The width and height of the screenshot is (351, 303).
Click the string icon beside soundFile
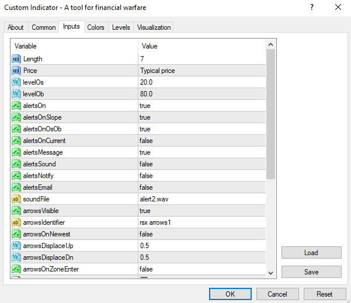pyautogui.click(x=16, y=199)
